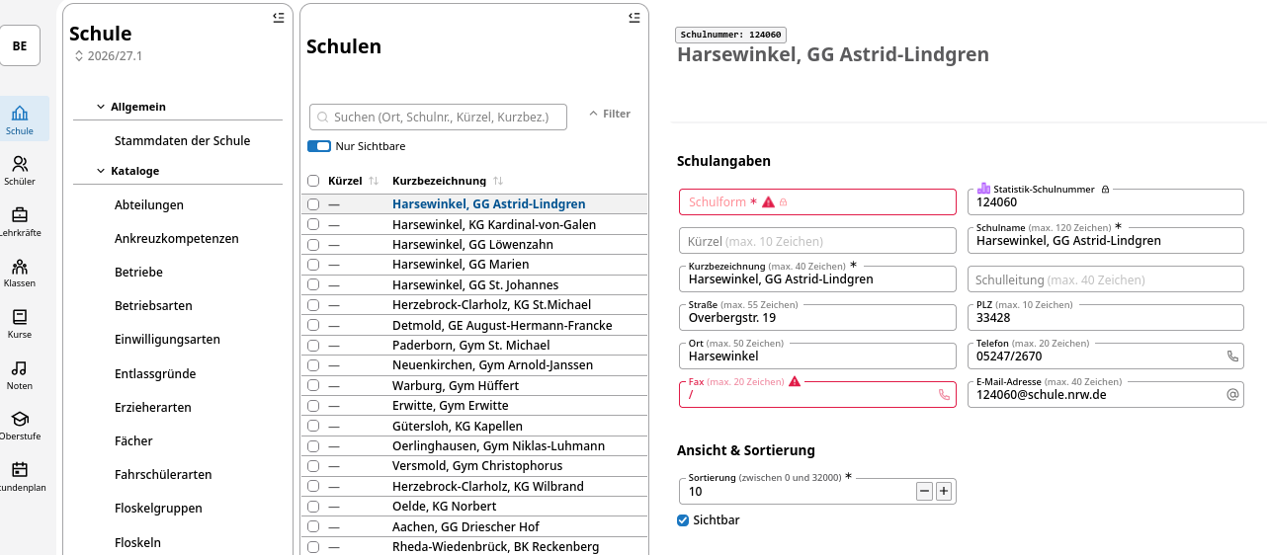Screen dimensions: 1267x555
Task: Collapse the Kataloge group
Action: click(x=101, y=171)
